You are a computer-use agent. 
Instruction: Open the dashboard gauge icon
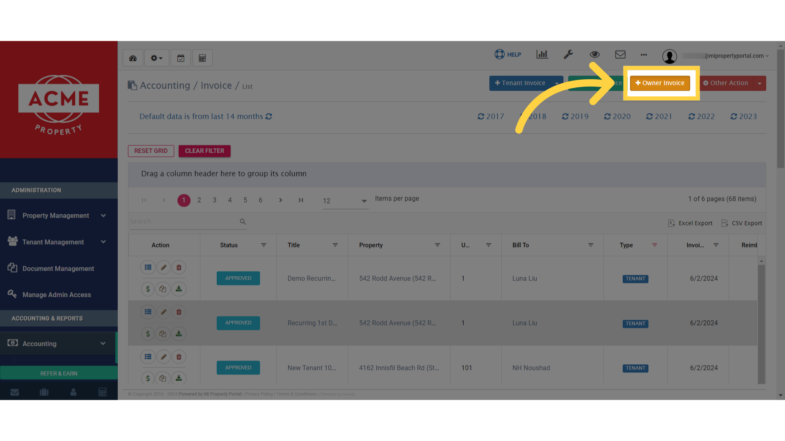tap(133, 58)
